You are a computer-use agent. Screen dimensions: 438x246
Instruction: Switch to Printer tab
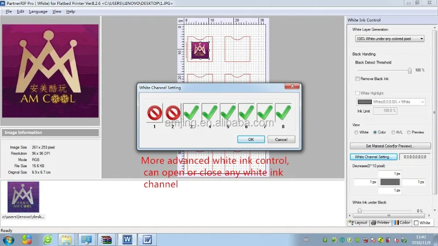coord(380,222)
